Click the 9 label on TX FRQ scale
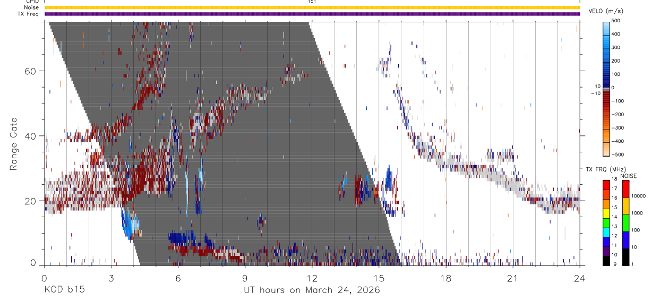The image size is (652, 301). click(615, 264)
